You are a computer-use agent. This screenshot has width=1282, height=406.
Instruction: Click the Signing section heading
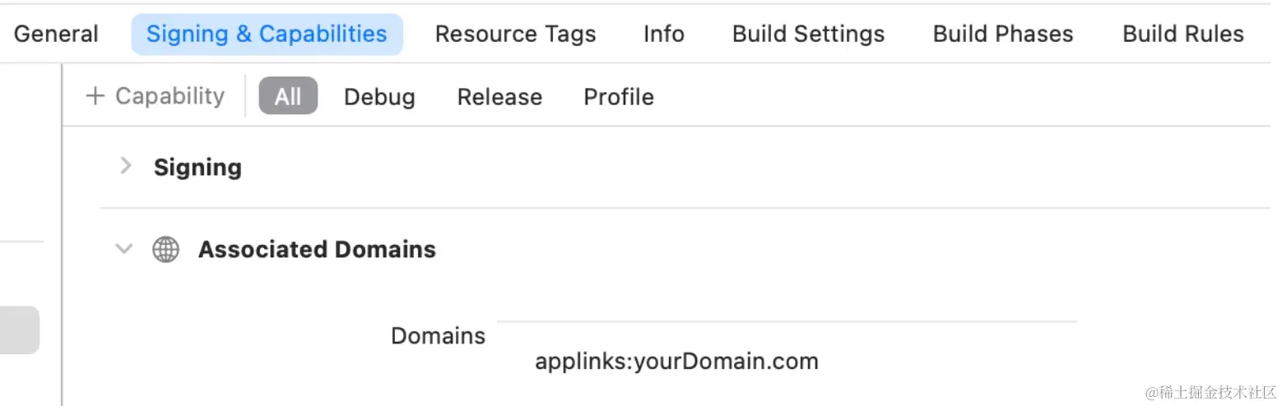197,167
